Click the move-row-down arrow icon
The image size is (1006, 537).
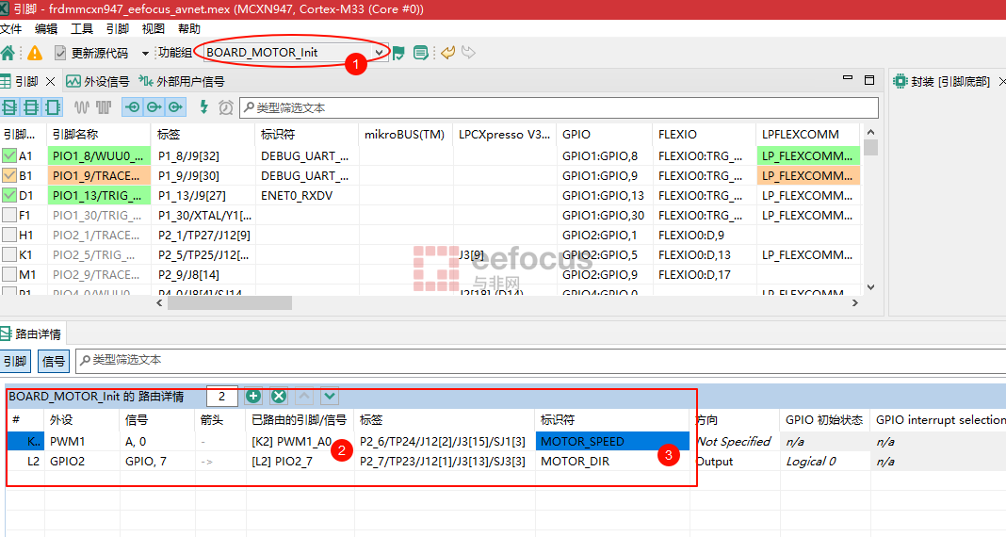coord(330,396)
